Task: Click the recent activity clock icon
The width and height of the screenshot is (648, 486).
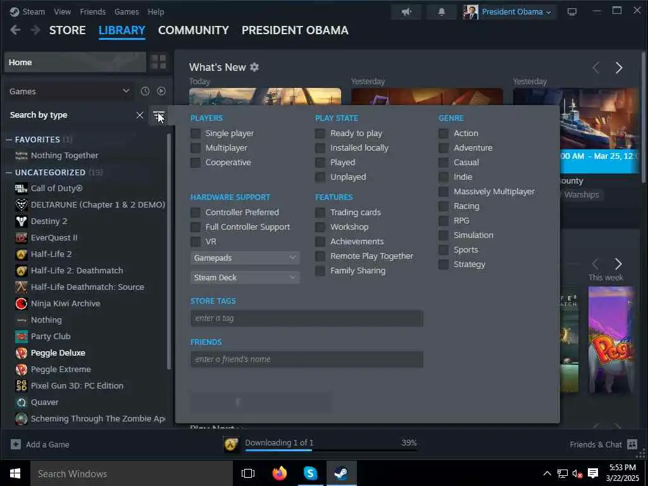Action: 145,91
